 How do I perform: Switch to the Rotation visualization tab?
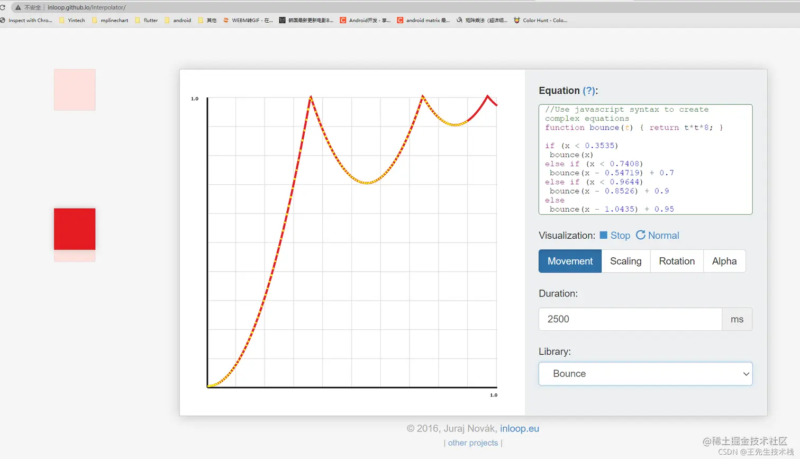(x=677, y=261)
